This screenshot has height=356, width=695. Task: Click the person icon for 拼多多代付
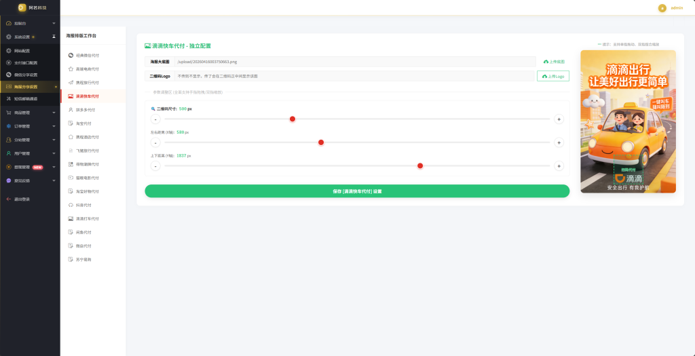(71, 110)
